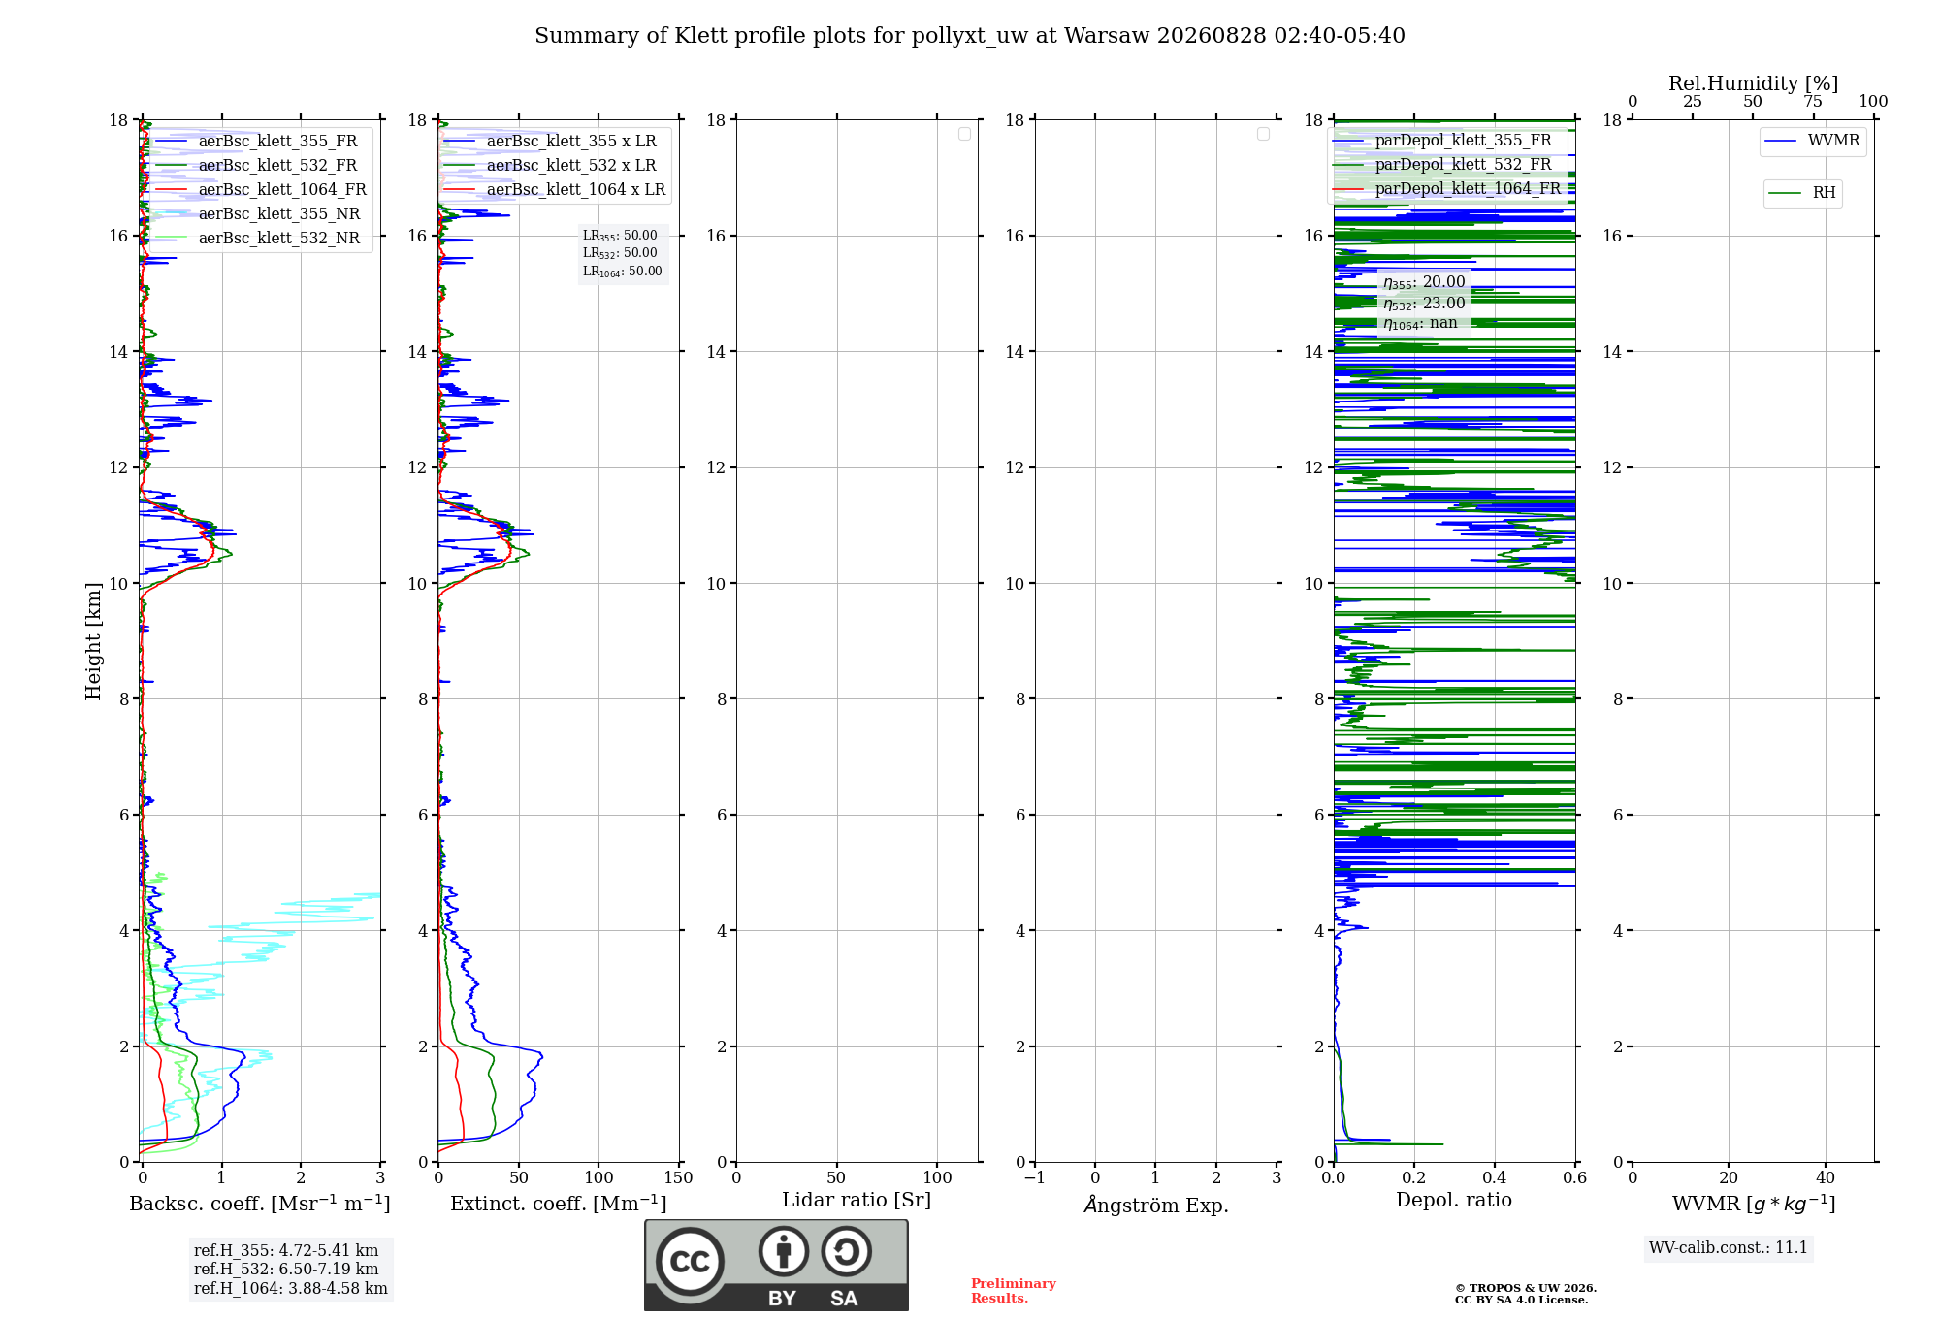
Task: Click legend entry aerBsc_klett_532 x LR
Action: [550, 165]
